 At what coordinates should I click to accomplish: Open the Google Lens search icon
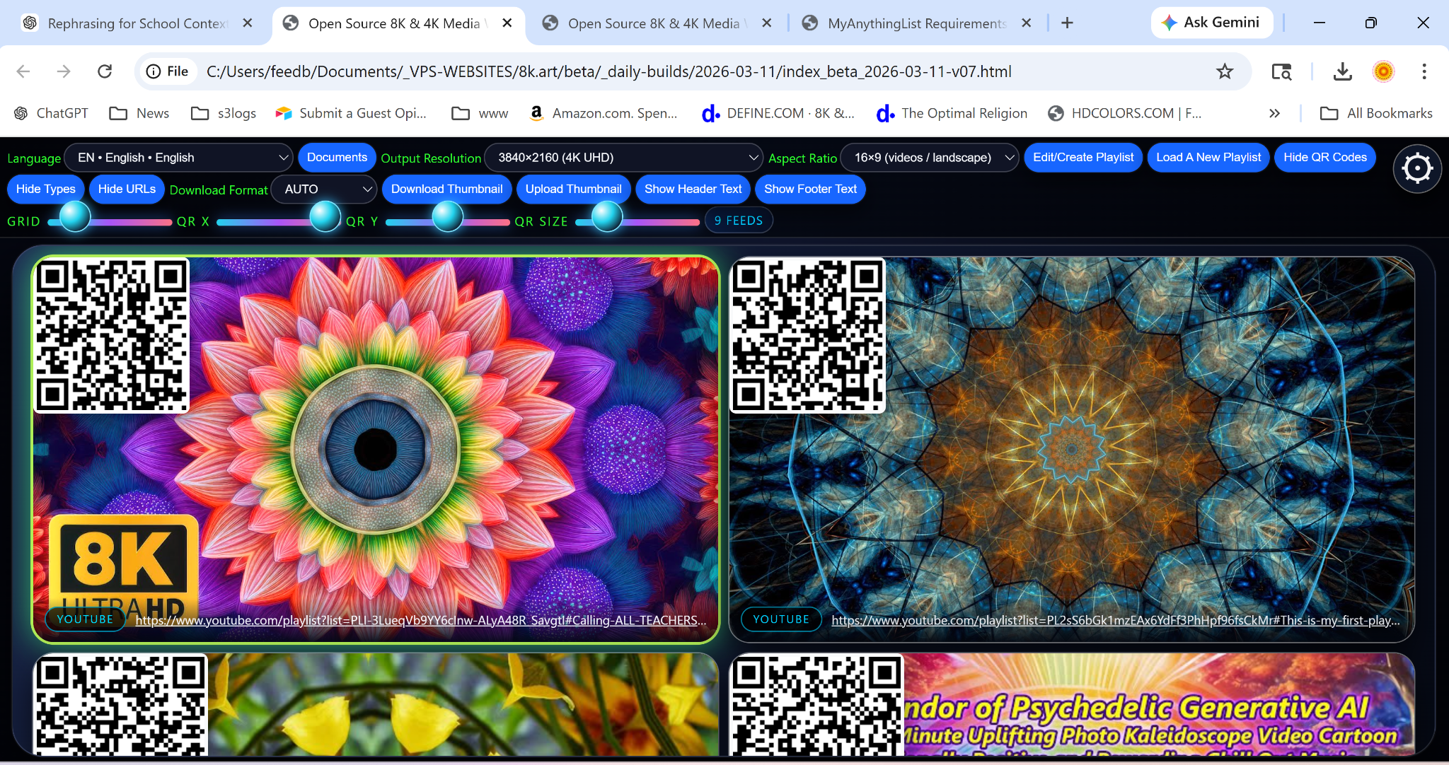point(1281,71)
